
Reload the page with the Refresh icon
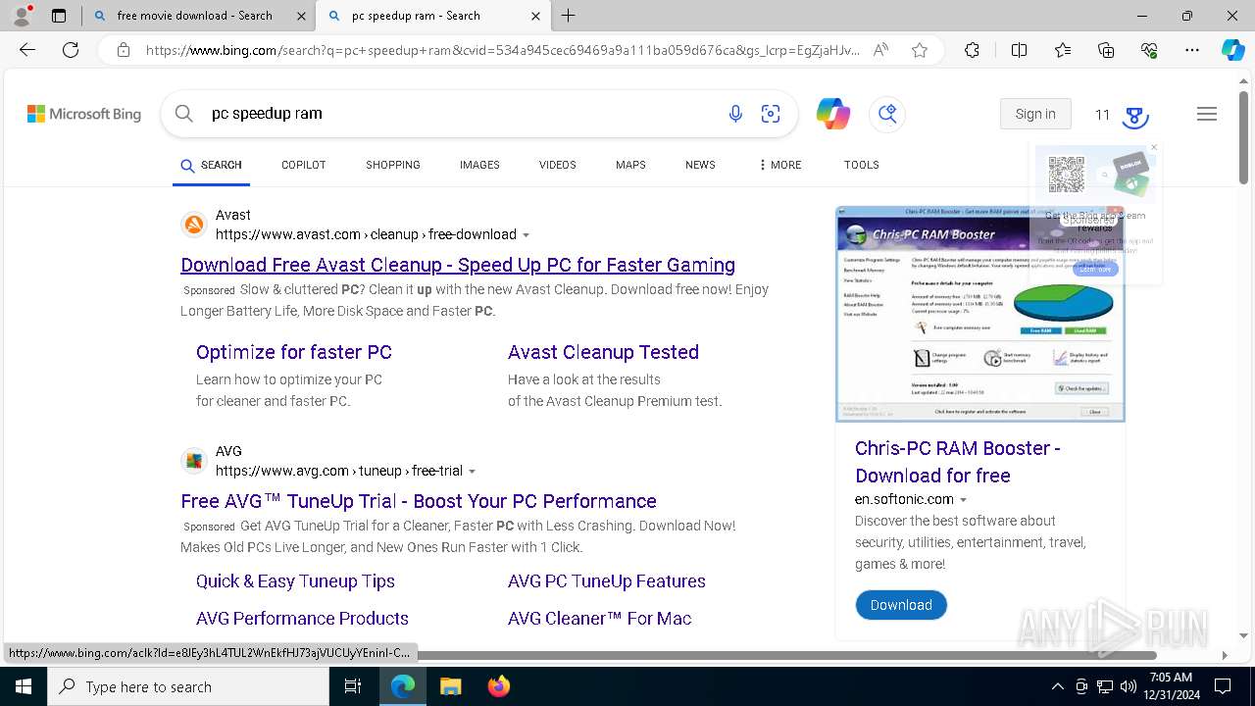pos(71,50)
